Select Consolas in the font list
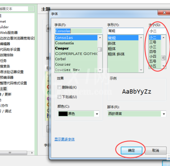170x166 pixels. click(76, 38)
